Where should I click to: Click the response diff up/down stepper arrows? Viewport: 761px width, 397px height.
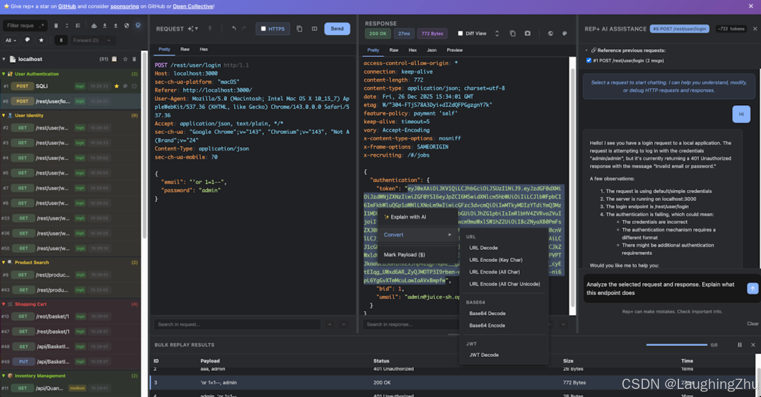pos(497,33)
